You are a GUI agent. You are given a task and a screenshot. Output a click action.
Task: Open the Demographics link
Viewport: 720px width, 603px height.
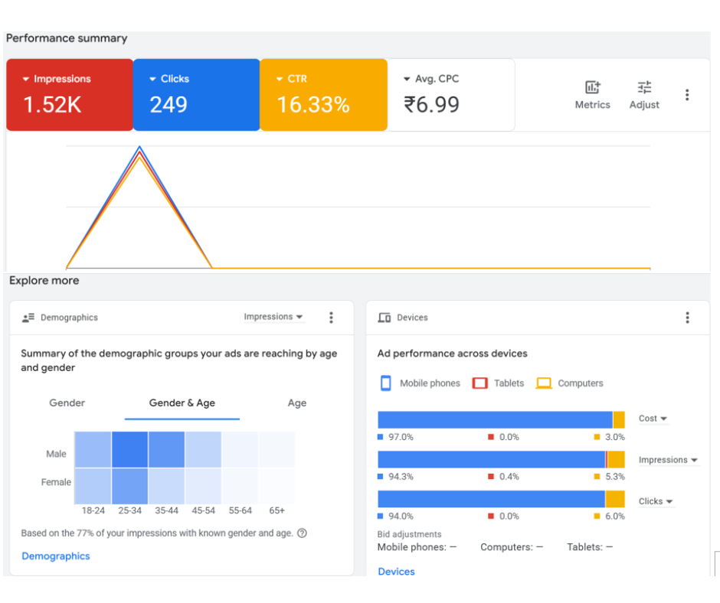56,556
